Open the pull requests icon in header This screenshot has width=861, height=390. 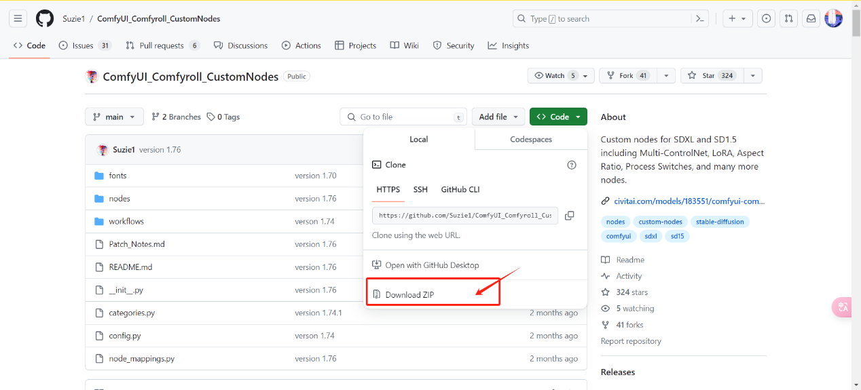tap(788, 19)
